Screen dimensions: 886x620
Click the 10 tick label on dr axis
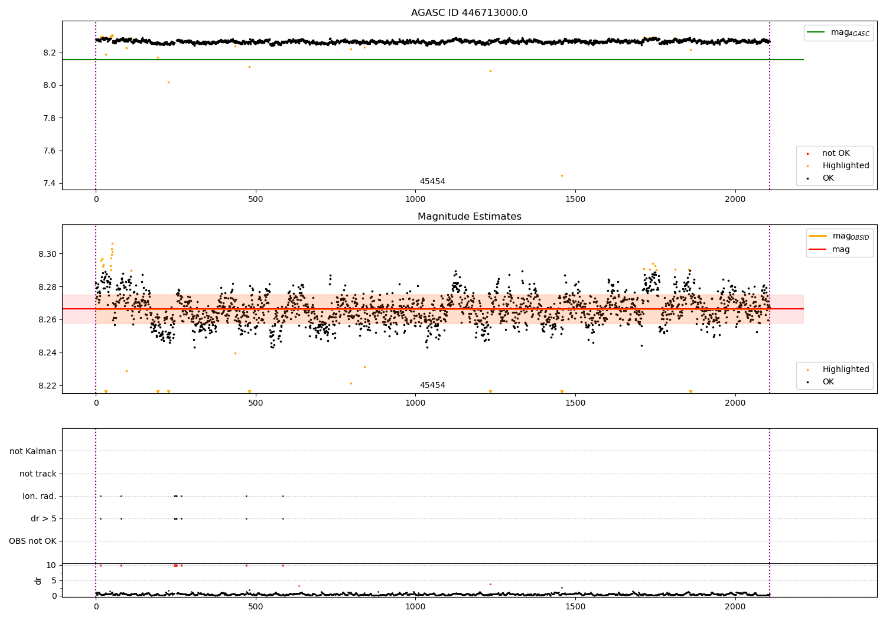(x=51, y=566)
